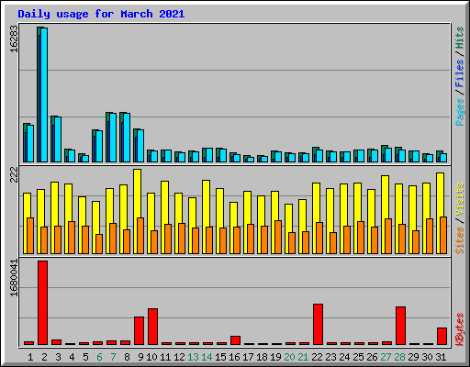This screenshot has width=470, height=367.
Task: Click the day 2 hits bar
Action: tap(39, 95)
